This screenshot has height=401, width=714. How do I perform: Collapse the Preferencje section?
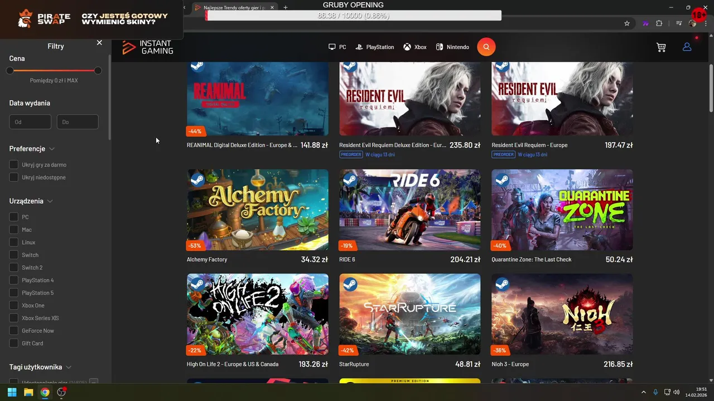(32, 149)
